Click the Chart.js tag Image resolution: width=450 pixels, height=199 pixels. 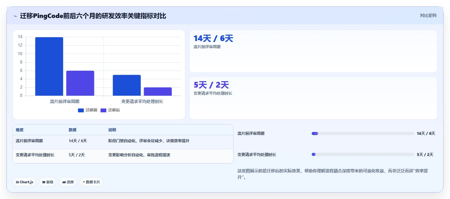pyautogui.click(x=24, y=182)
